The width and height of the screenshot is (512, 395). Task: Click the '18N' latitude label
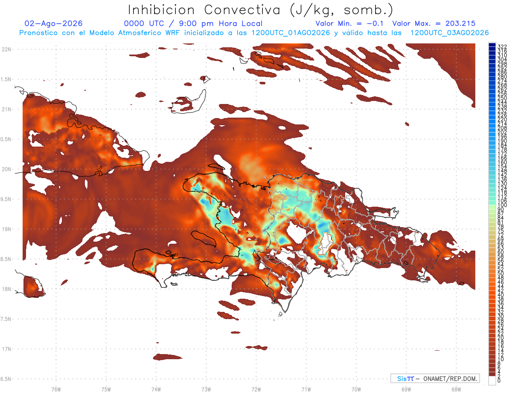pyautogui.click(x=6, y=289)
